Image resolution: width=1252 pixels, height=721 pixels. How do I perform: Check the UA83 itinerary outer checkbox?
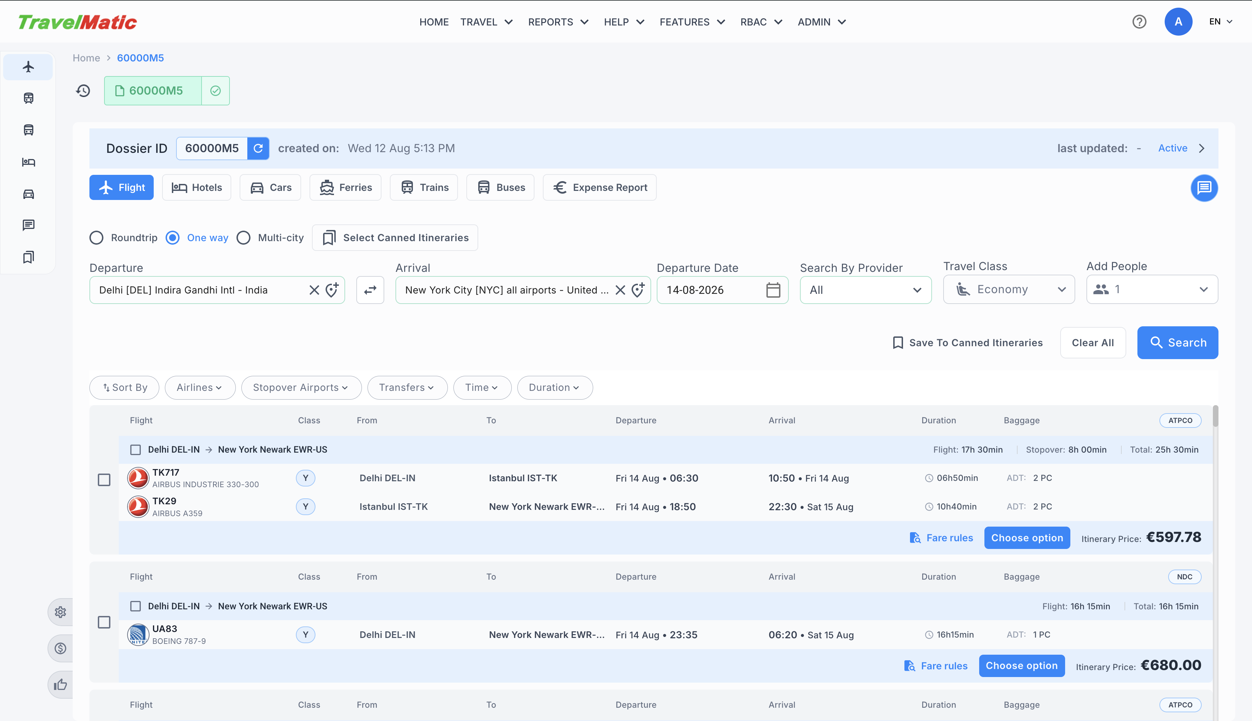(x=104, y=623)
